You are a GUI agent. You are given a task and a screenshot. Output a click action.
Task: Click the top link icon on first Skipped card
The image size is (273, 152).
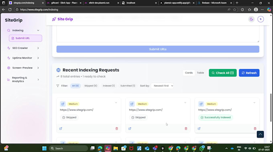(63, 104)
